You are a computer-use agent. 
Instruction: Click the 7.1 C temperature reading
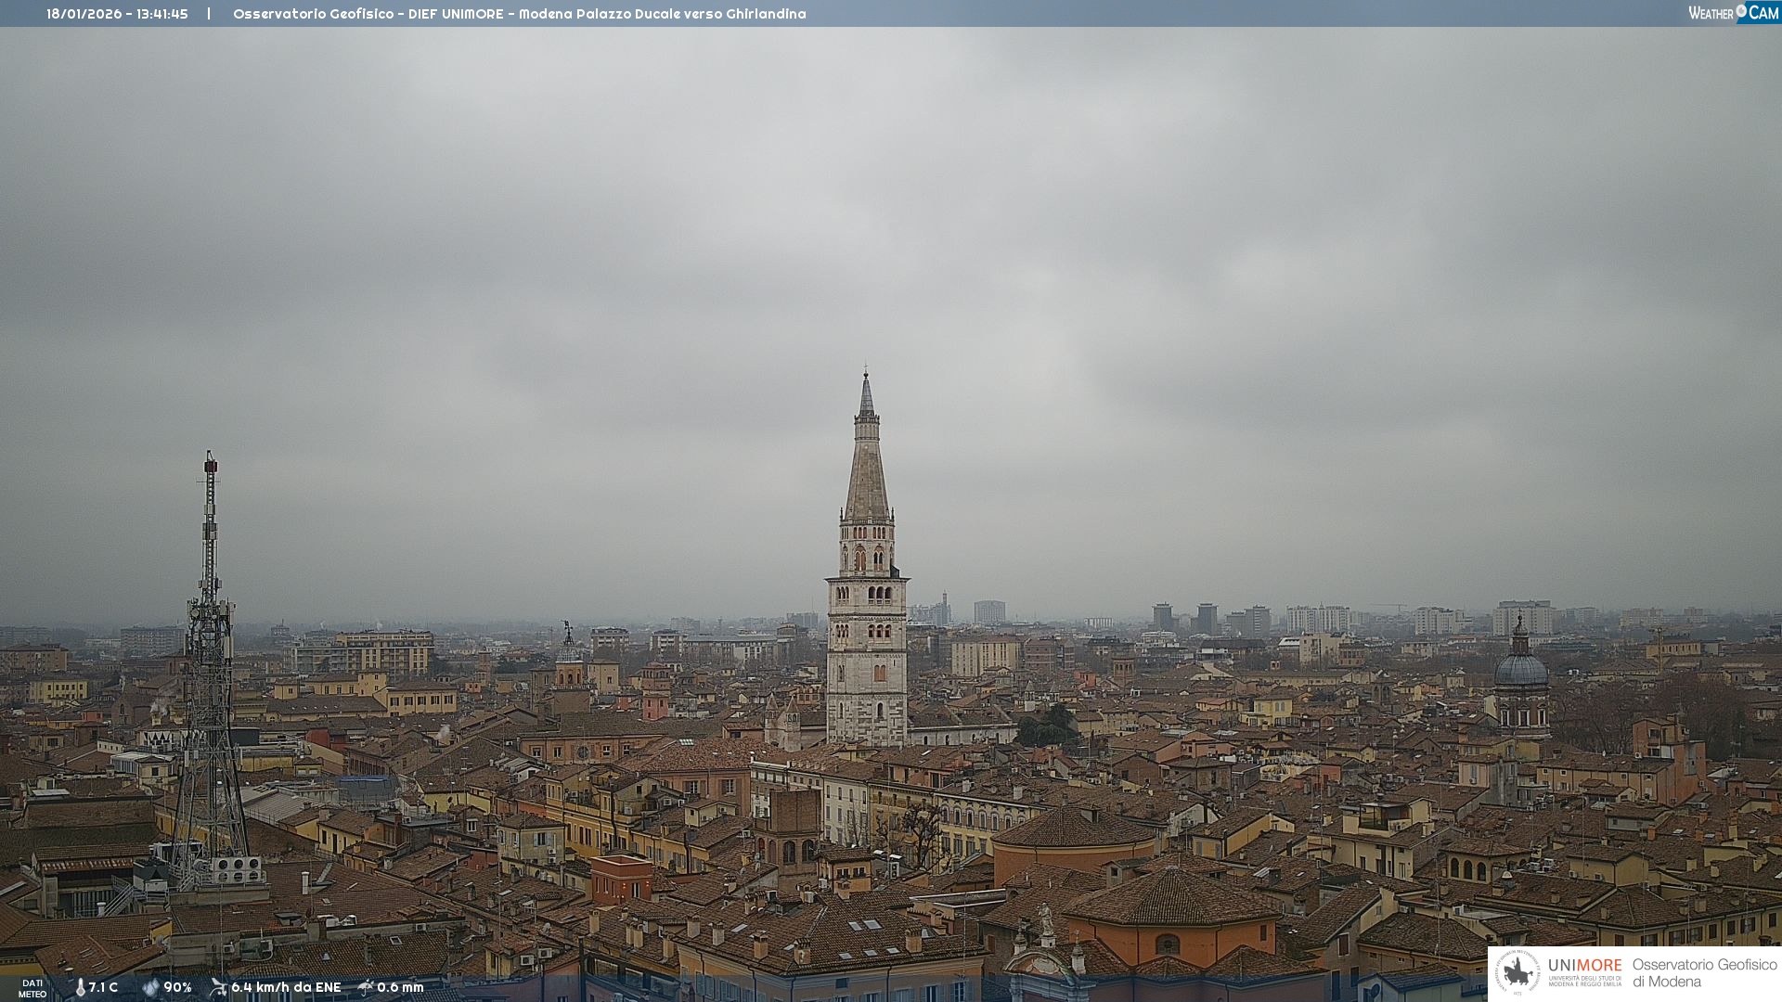click(103, 987)
